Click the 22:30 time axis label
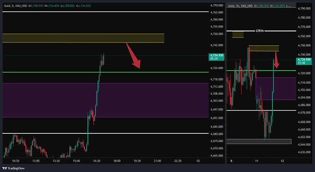 [x=178, y=161]
